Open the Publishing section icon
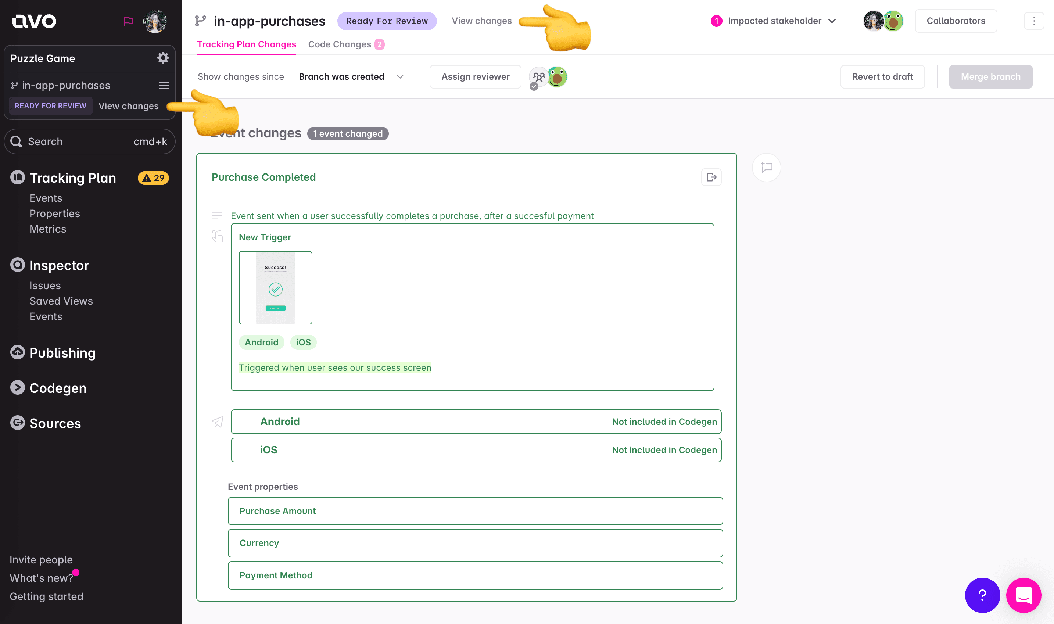1054x624 pixels. [x=17, y=352]
